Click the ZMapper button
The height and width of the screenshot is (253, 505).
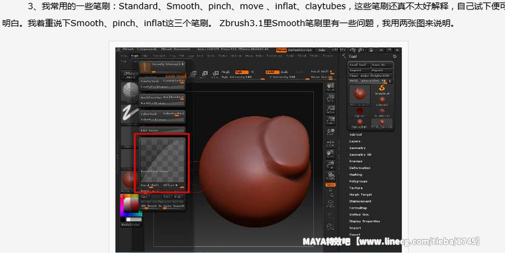click(x=131, y=74)
